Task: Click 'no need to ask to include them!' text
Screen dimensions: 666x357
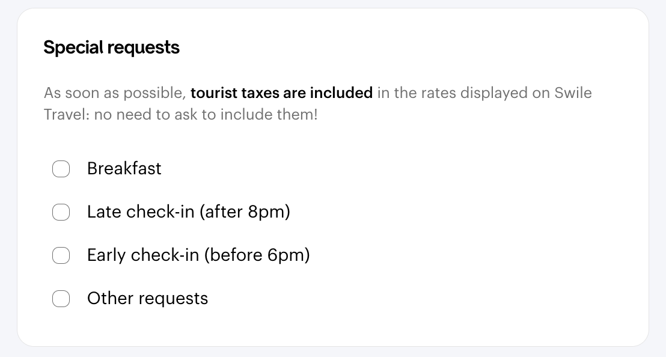Action: [206, 114]
